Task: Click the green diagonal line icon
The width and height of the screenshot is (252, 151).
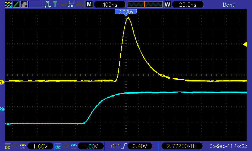Action: 16,4
